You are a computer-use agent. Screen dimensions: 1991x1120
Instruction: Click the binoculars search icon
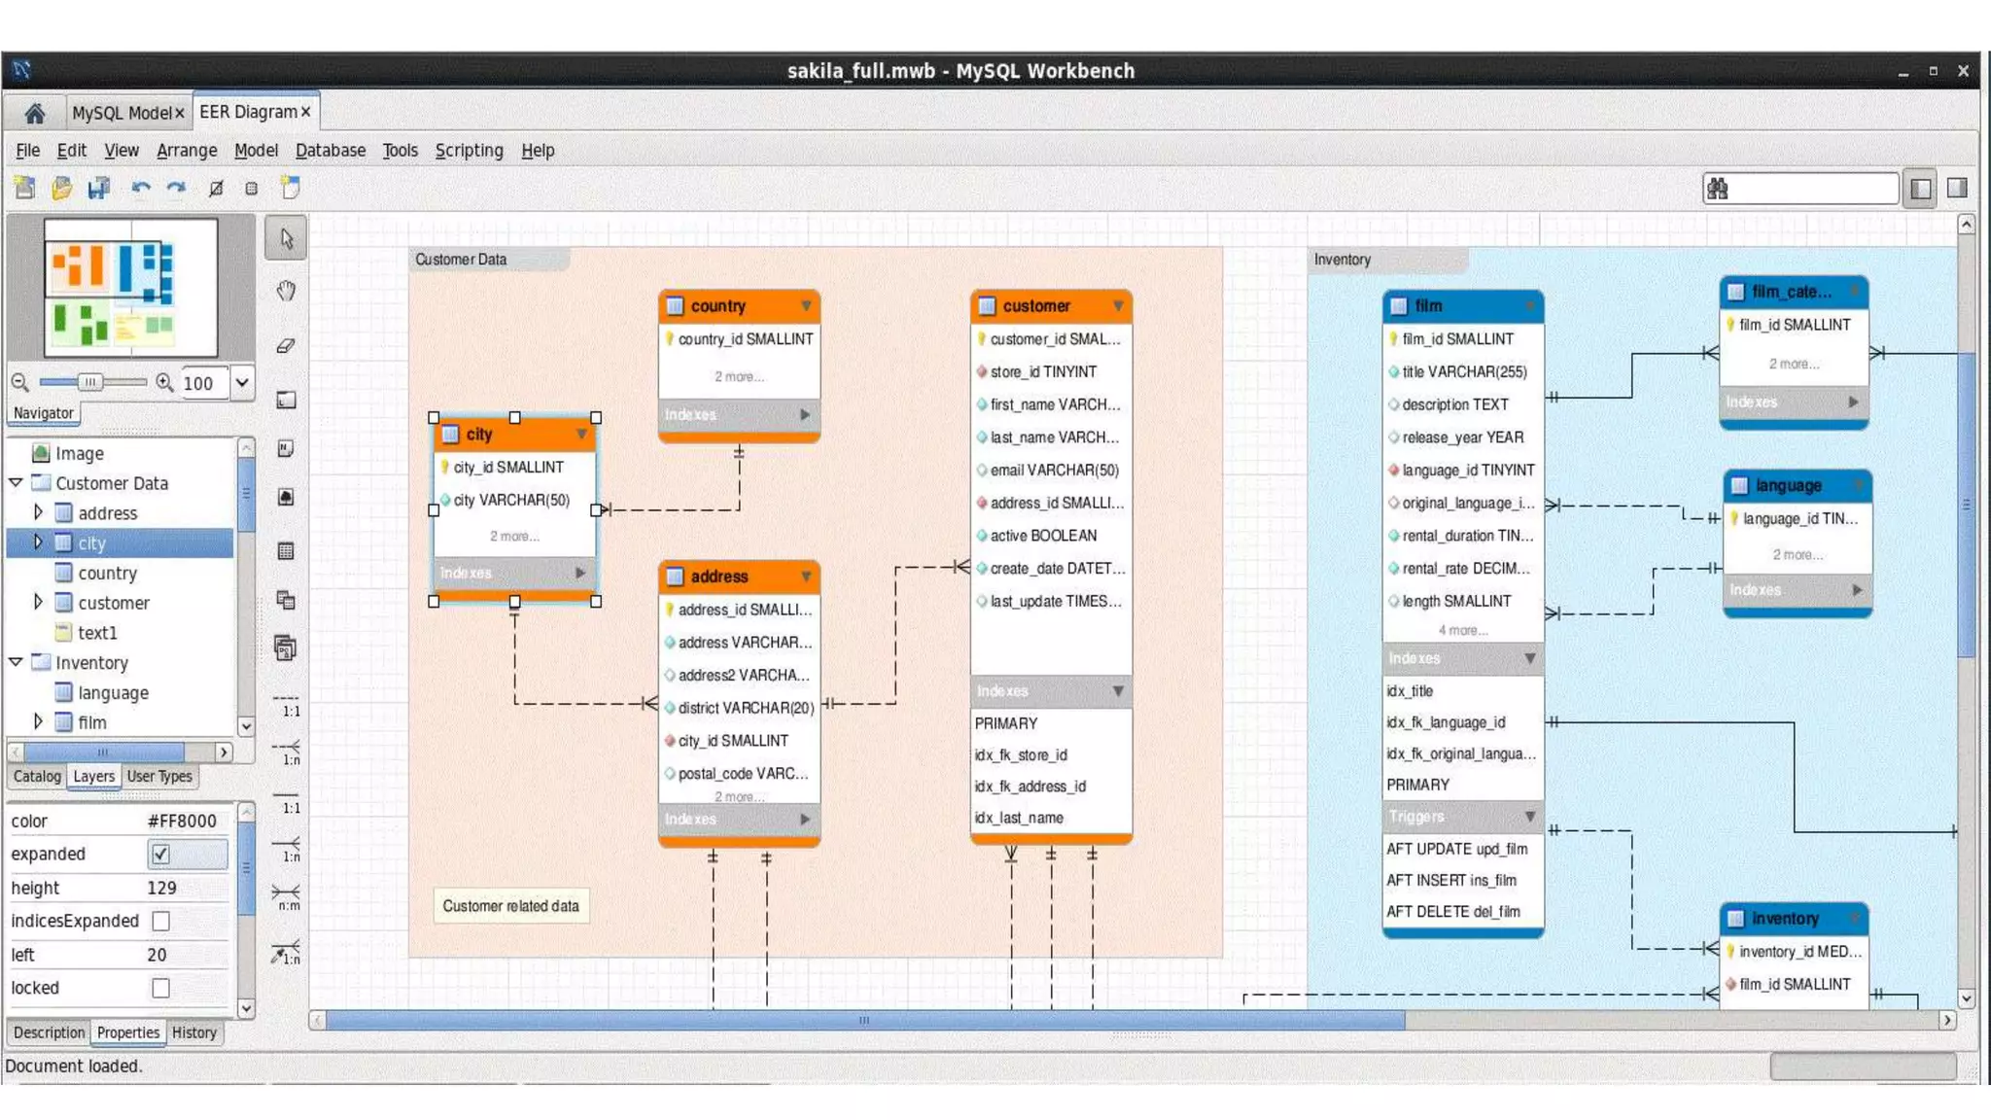[x=1718, y=189]
